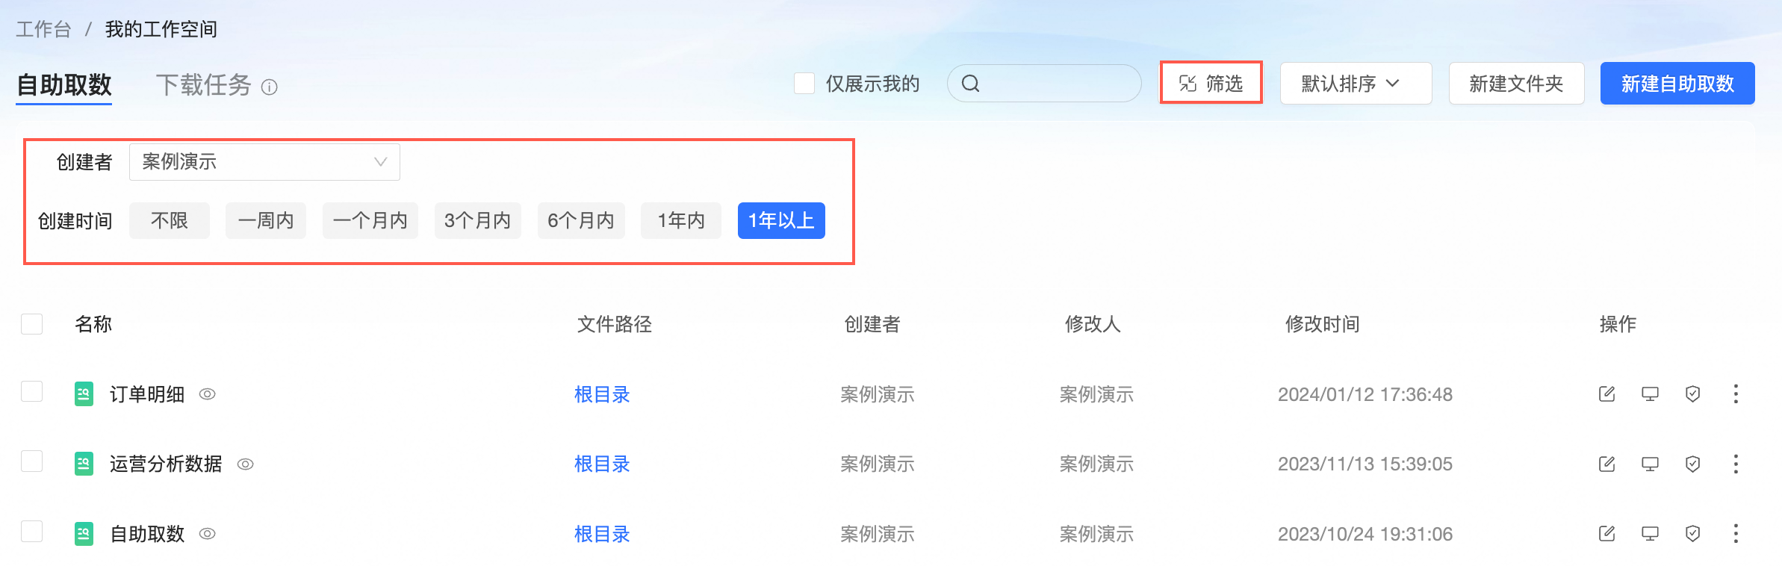
Task: Open the 运营分析数据 item name
Action: pos(166,464)
